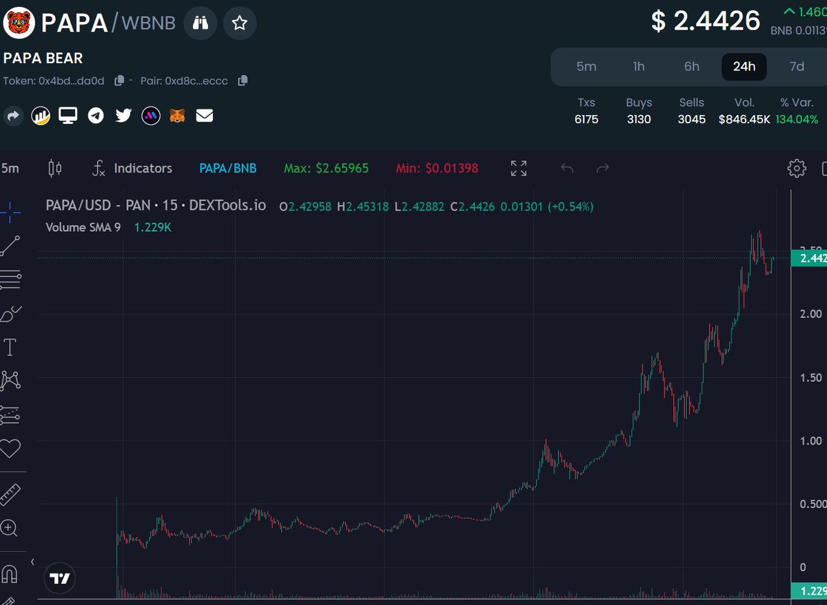This screenshot has height=605, width=827.
Task: Redo the chart action
Action: pyautogui.click(x=603, y=168)
